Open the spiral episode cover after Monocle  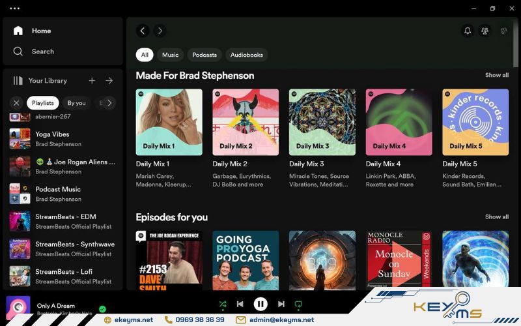(x=475, y=259)
